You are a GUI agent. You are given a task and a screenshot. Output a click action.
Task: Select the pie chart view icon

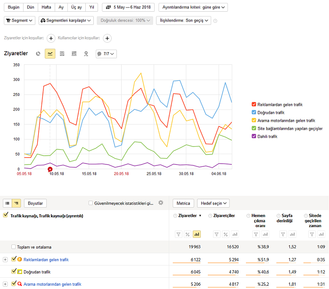pyautogui.click(x=38, y=54)
